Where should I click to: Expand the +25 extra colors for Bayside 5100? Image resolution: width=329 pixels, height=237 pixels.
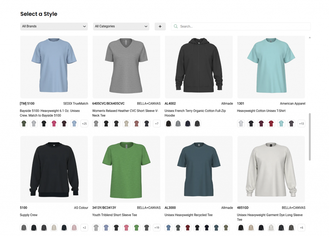point(84,123)
